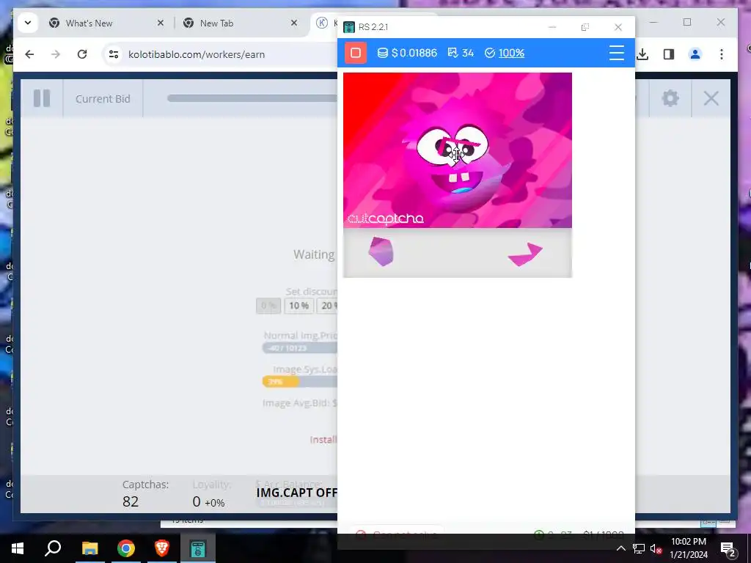Click the red Install link
The image size is (751, 563).
coord(323,440)
